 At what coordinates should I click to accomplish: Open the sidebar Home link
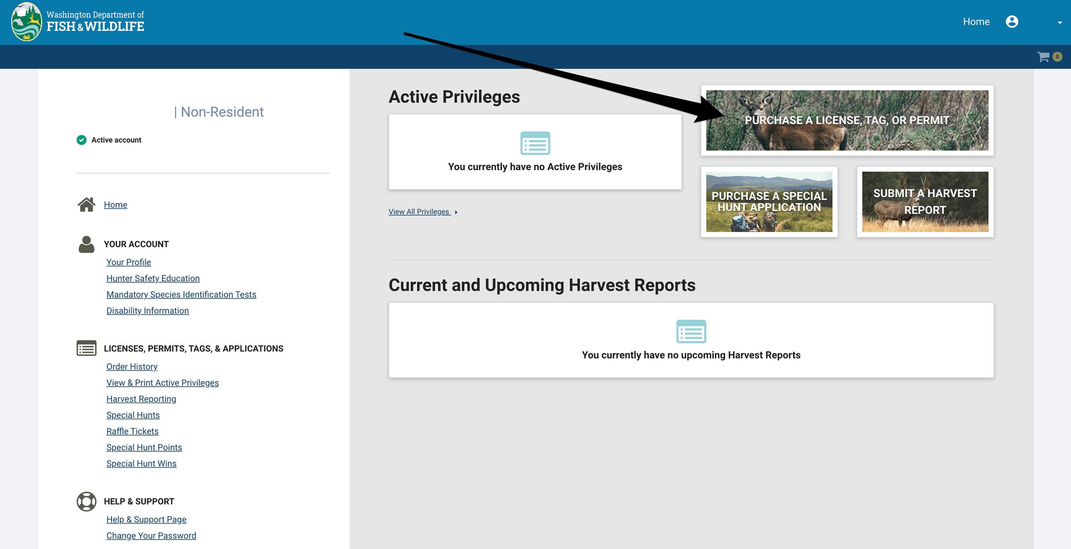pos(115,204)
